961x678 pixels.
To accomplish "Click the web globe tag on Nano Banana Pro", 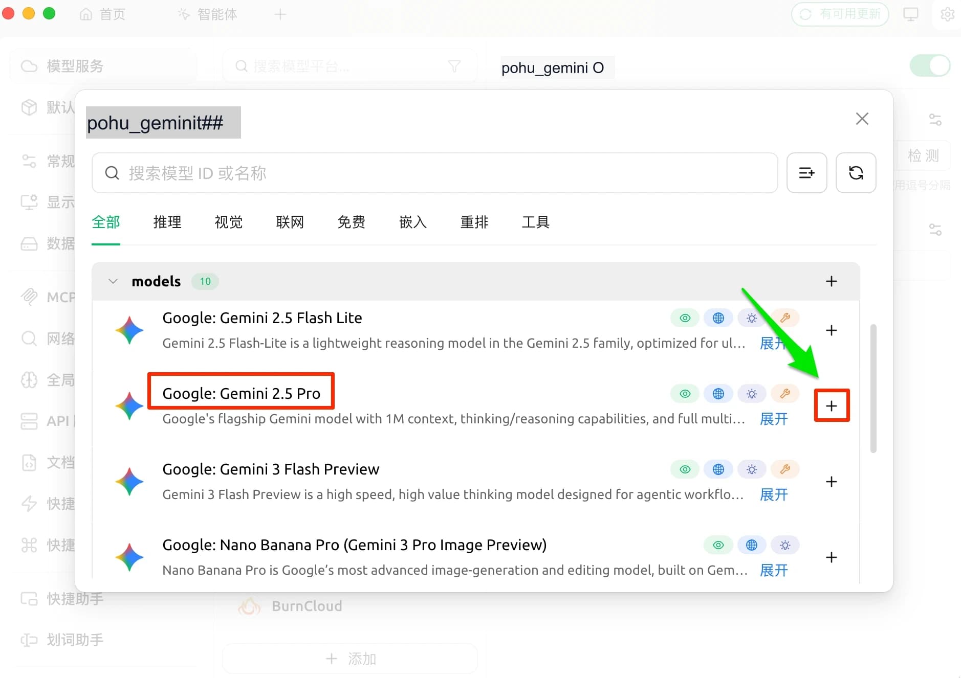I will pyautogui.click(x=752, y=545).
